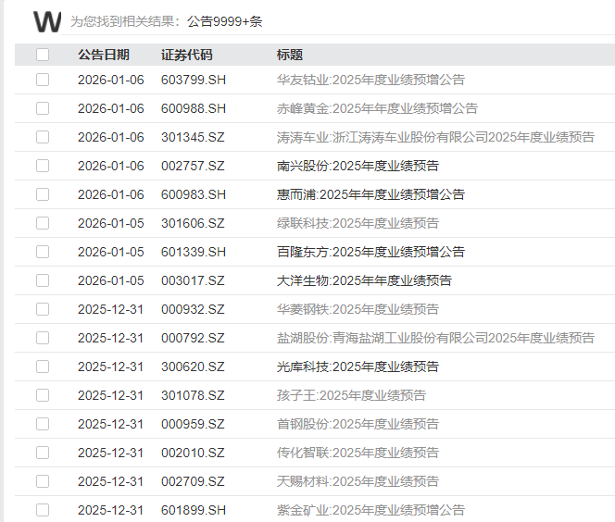Select security code 002010.SZ
Viewport: 615px width, 522px height.
(x=193, y=453)
